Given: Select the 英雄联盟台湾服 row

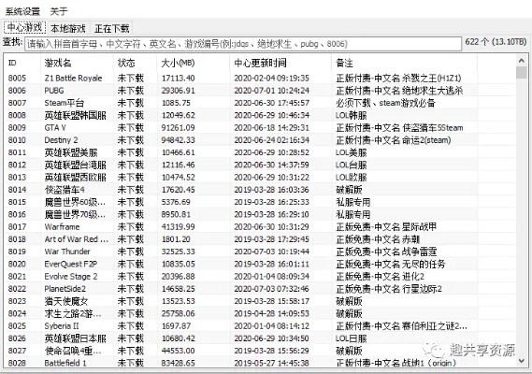Looking at the screenshot, I should click(260, 165).
